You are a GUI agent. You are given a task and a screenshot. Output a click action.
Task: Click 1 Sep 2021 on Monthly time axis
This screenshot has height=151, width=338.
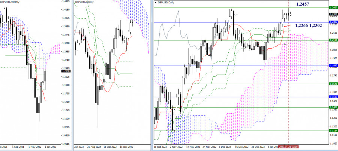tap(18, 147)
